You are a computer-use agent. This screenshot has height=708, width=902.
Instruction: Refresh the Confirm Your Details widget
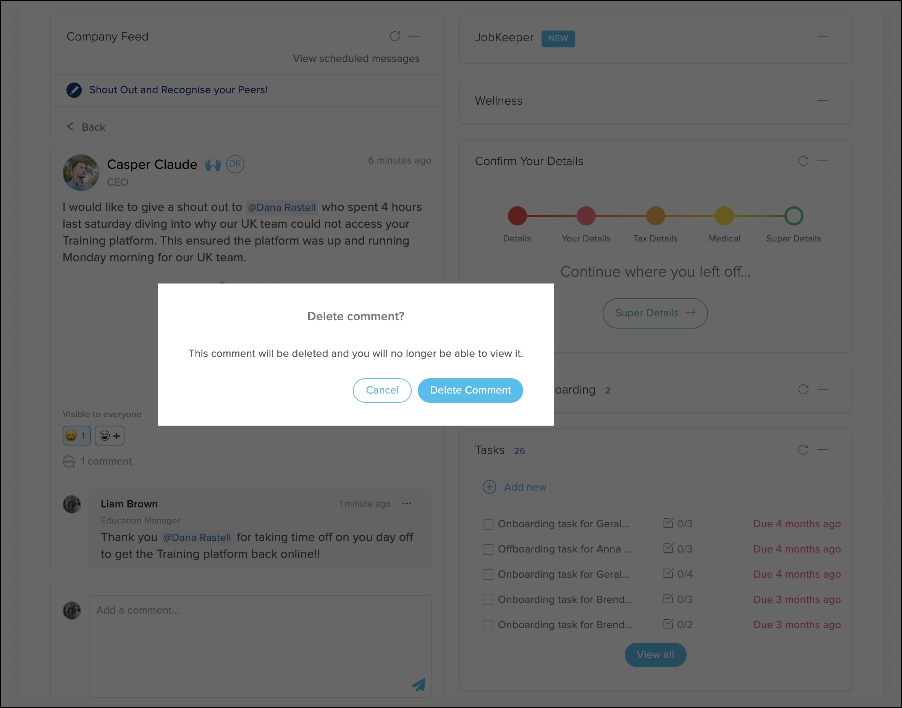pyautogui.click(x=803, y=161)
